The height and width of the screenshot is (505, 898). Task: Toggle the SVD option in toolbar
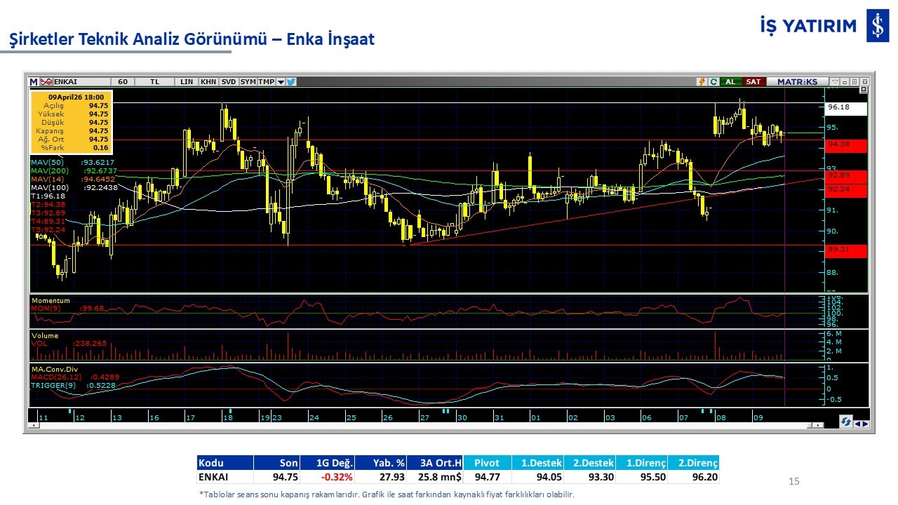229,81
